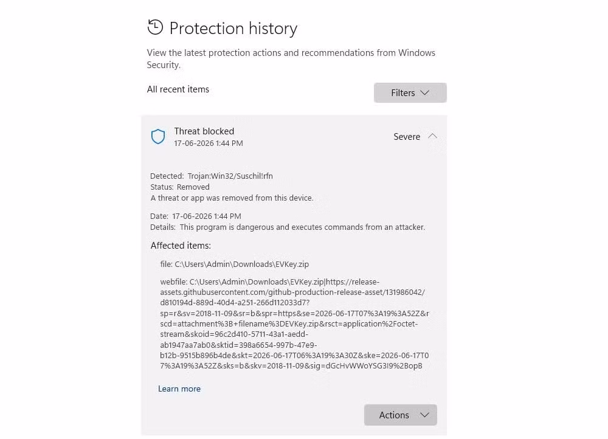Screen dimensions: 608x439
Task: Click the threat timestamp under Threat blocked
Action: [x=209, y=143]
